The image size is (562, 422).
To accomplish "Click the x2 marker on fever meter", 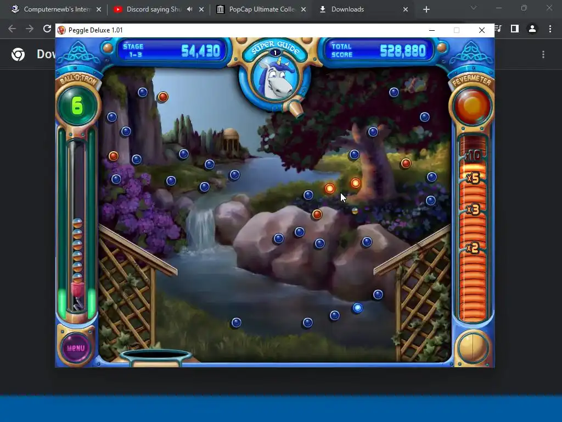I will pyautogui.click(x=473, y=248).
